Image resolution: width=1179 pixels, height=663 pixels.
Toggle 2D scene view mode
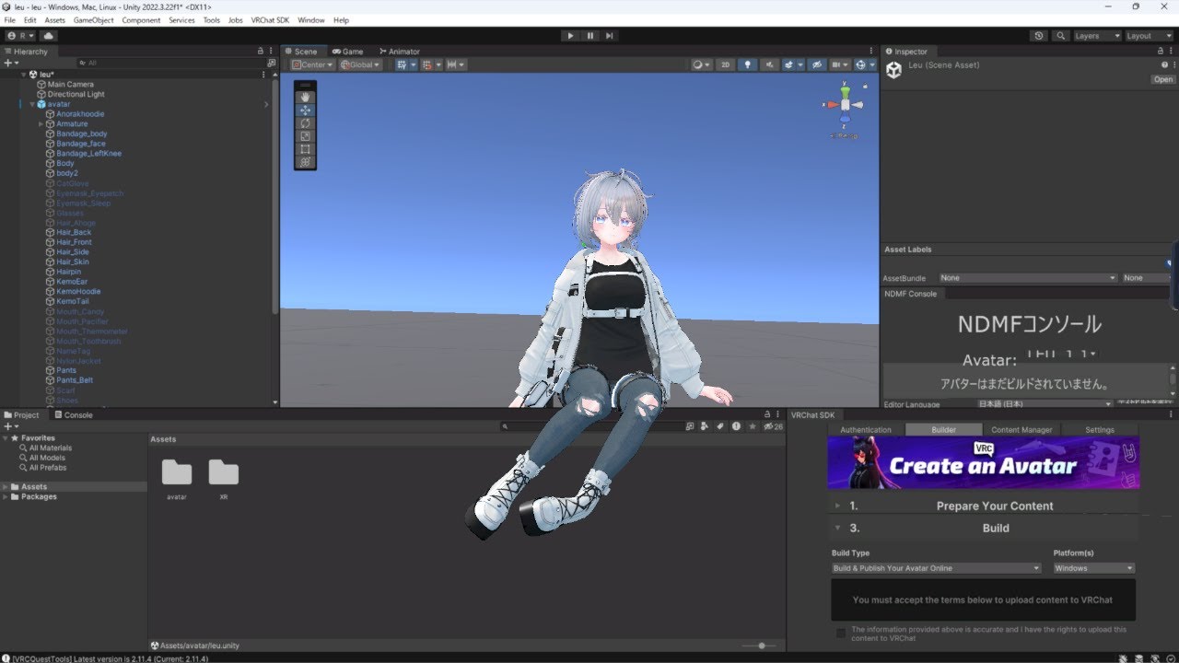coord(725,64)
